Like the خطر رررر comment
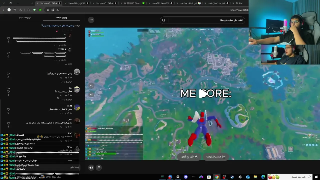Viewport: 320px width, 180px height. tap(8, 92)
